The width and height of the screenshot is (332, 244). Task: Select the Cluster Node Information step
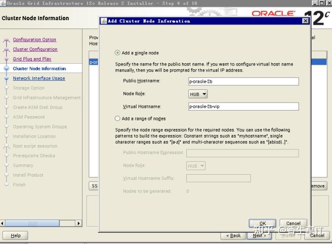click(39, 68)
